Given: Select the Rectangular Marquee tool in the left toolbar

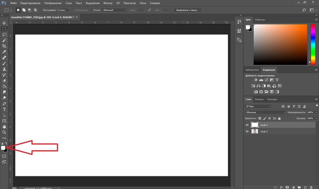Looking at the screenshot, I should (4, 29).
